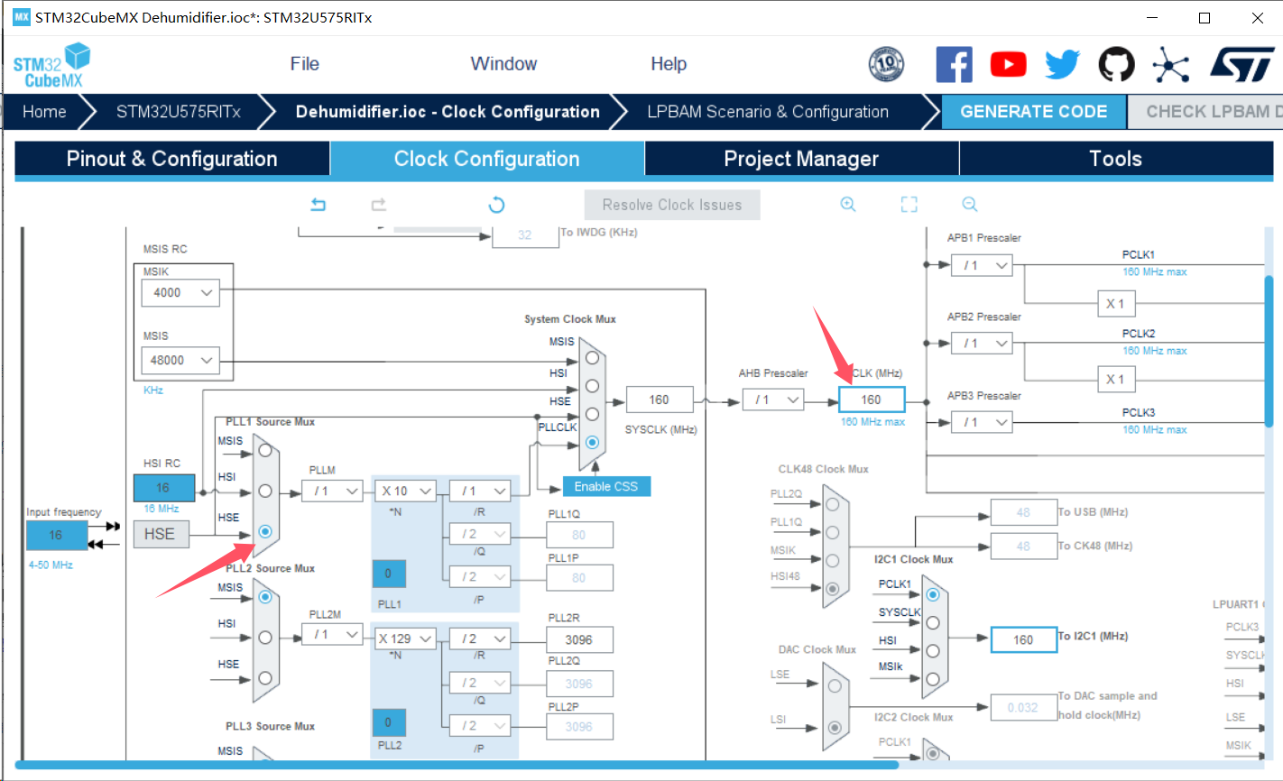This screenshot has width=1283, height=781.
Task: Click the ST company logo
Action: point(1242,64)
